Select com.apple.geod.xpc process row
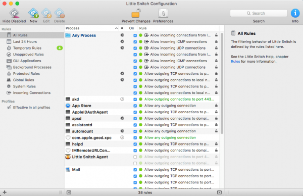The height and width of the screenshot is (196, 303). pyautogui.click(x=142, y=137)
